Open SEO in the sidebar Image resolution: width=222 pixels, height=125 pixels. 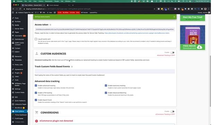point(16,97)
